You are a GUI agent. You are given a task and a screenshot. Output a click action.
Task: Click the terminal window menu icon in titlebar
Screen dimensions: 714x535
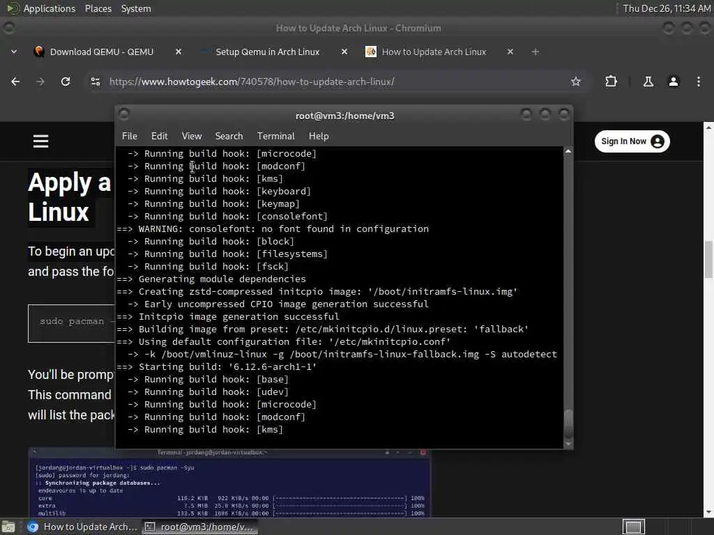[124, 114]
